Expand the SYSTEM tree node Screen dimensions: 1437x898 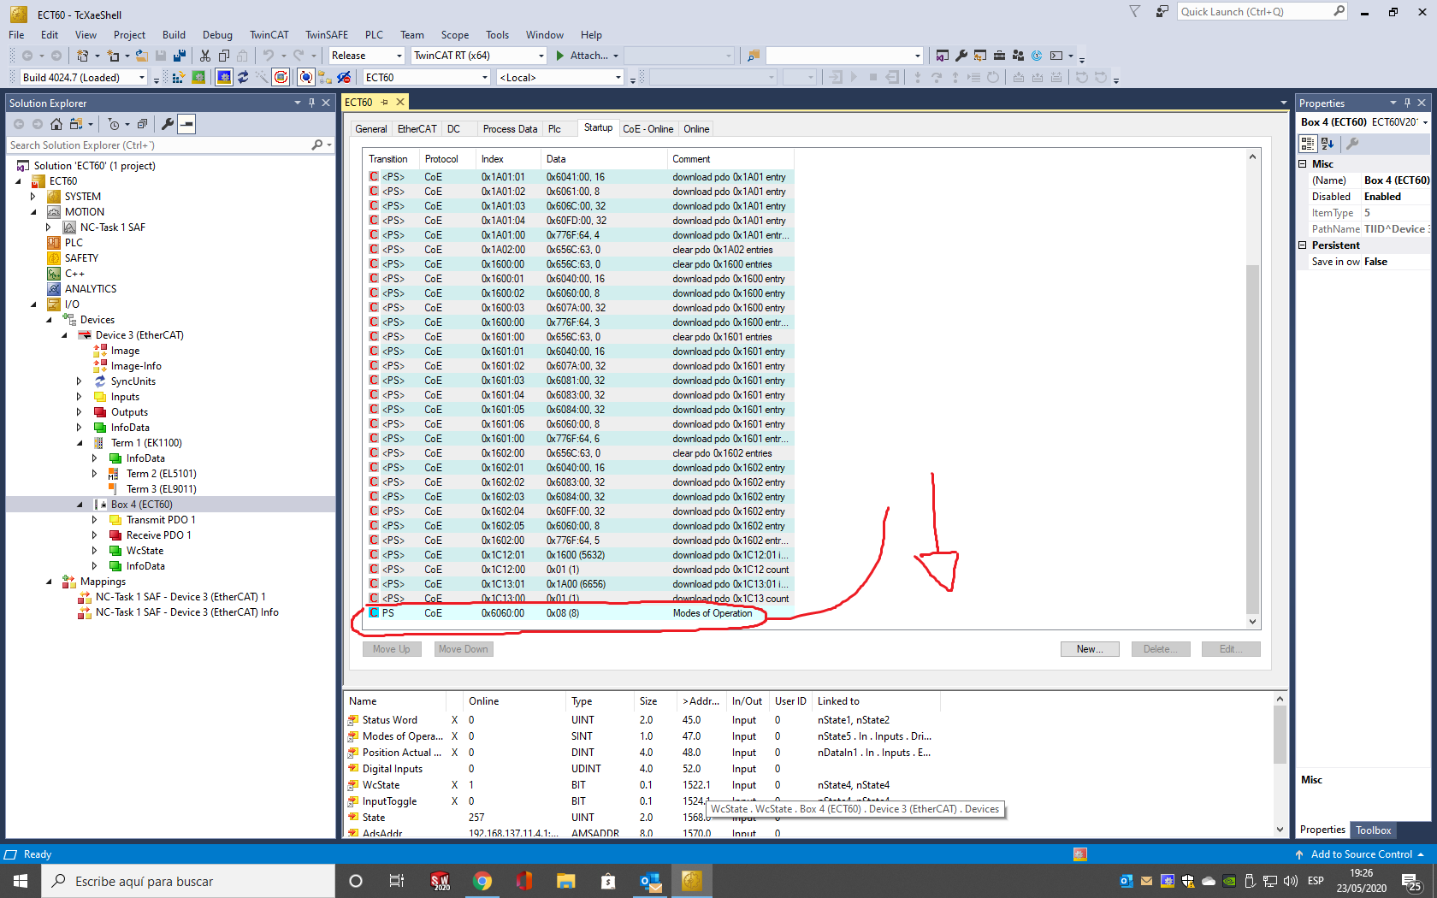point(33,197)
